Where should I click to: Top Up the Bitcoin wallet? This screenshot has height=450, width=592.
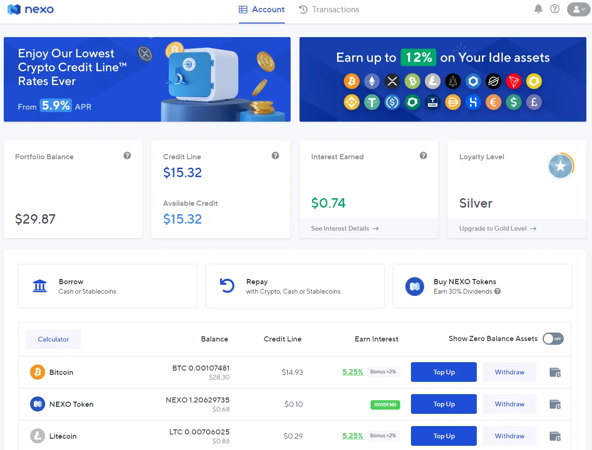(x=444, y=372)
